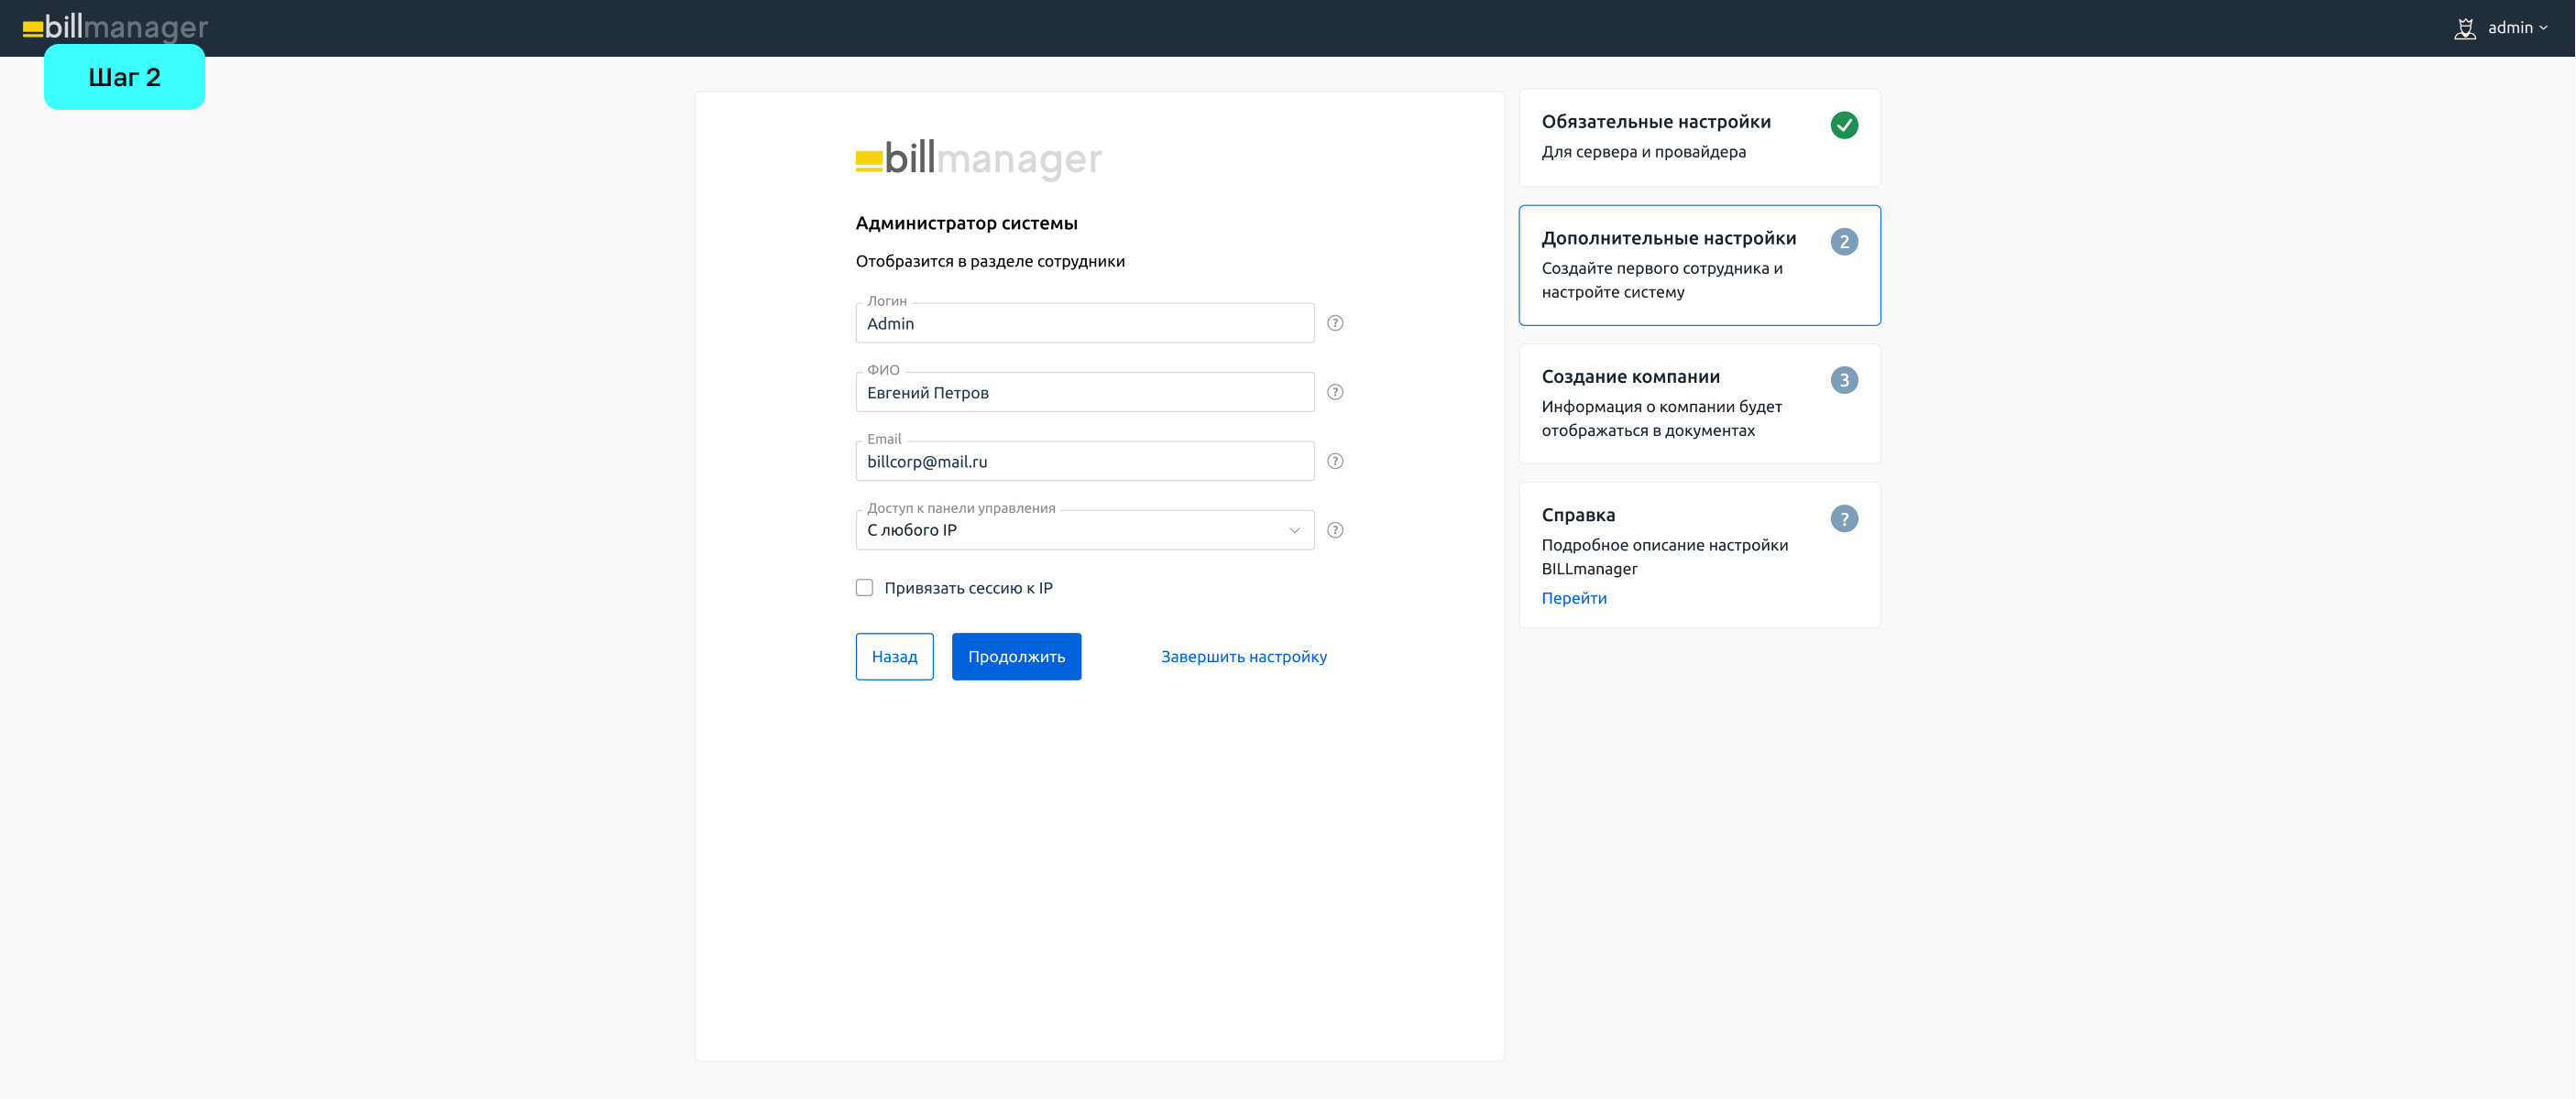Click the text Для сервера и провайдера
The width and height of the screenshot is (2576, 1099).
[1643, 152]
